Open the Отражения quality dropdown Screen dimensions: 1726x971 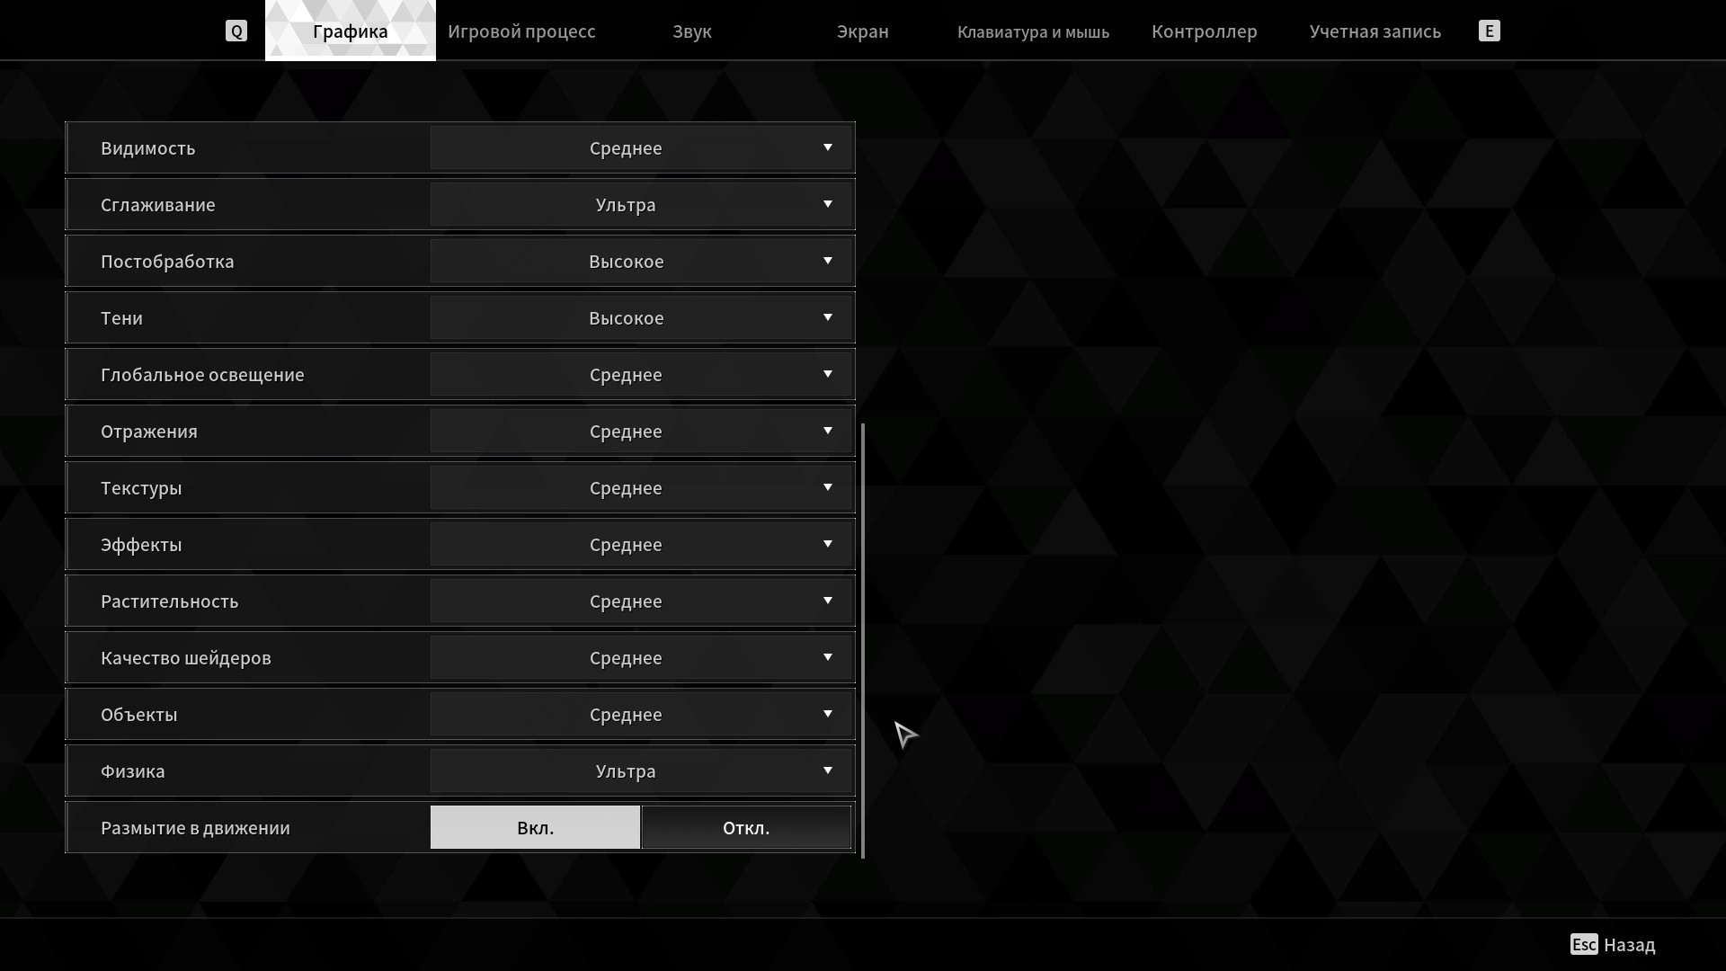coord(641,432)
